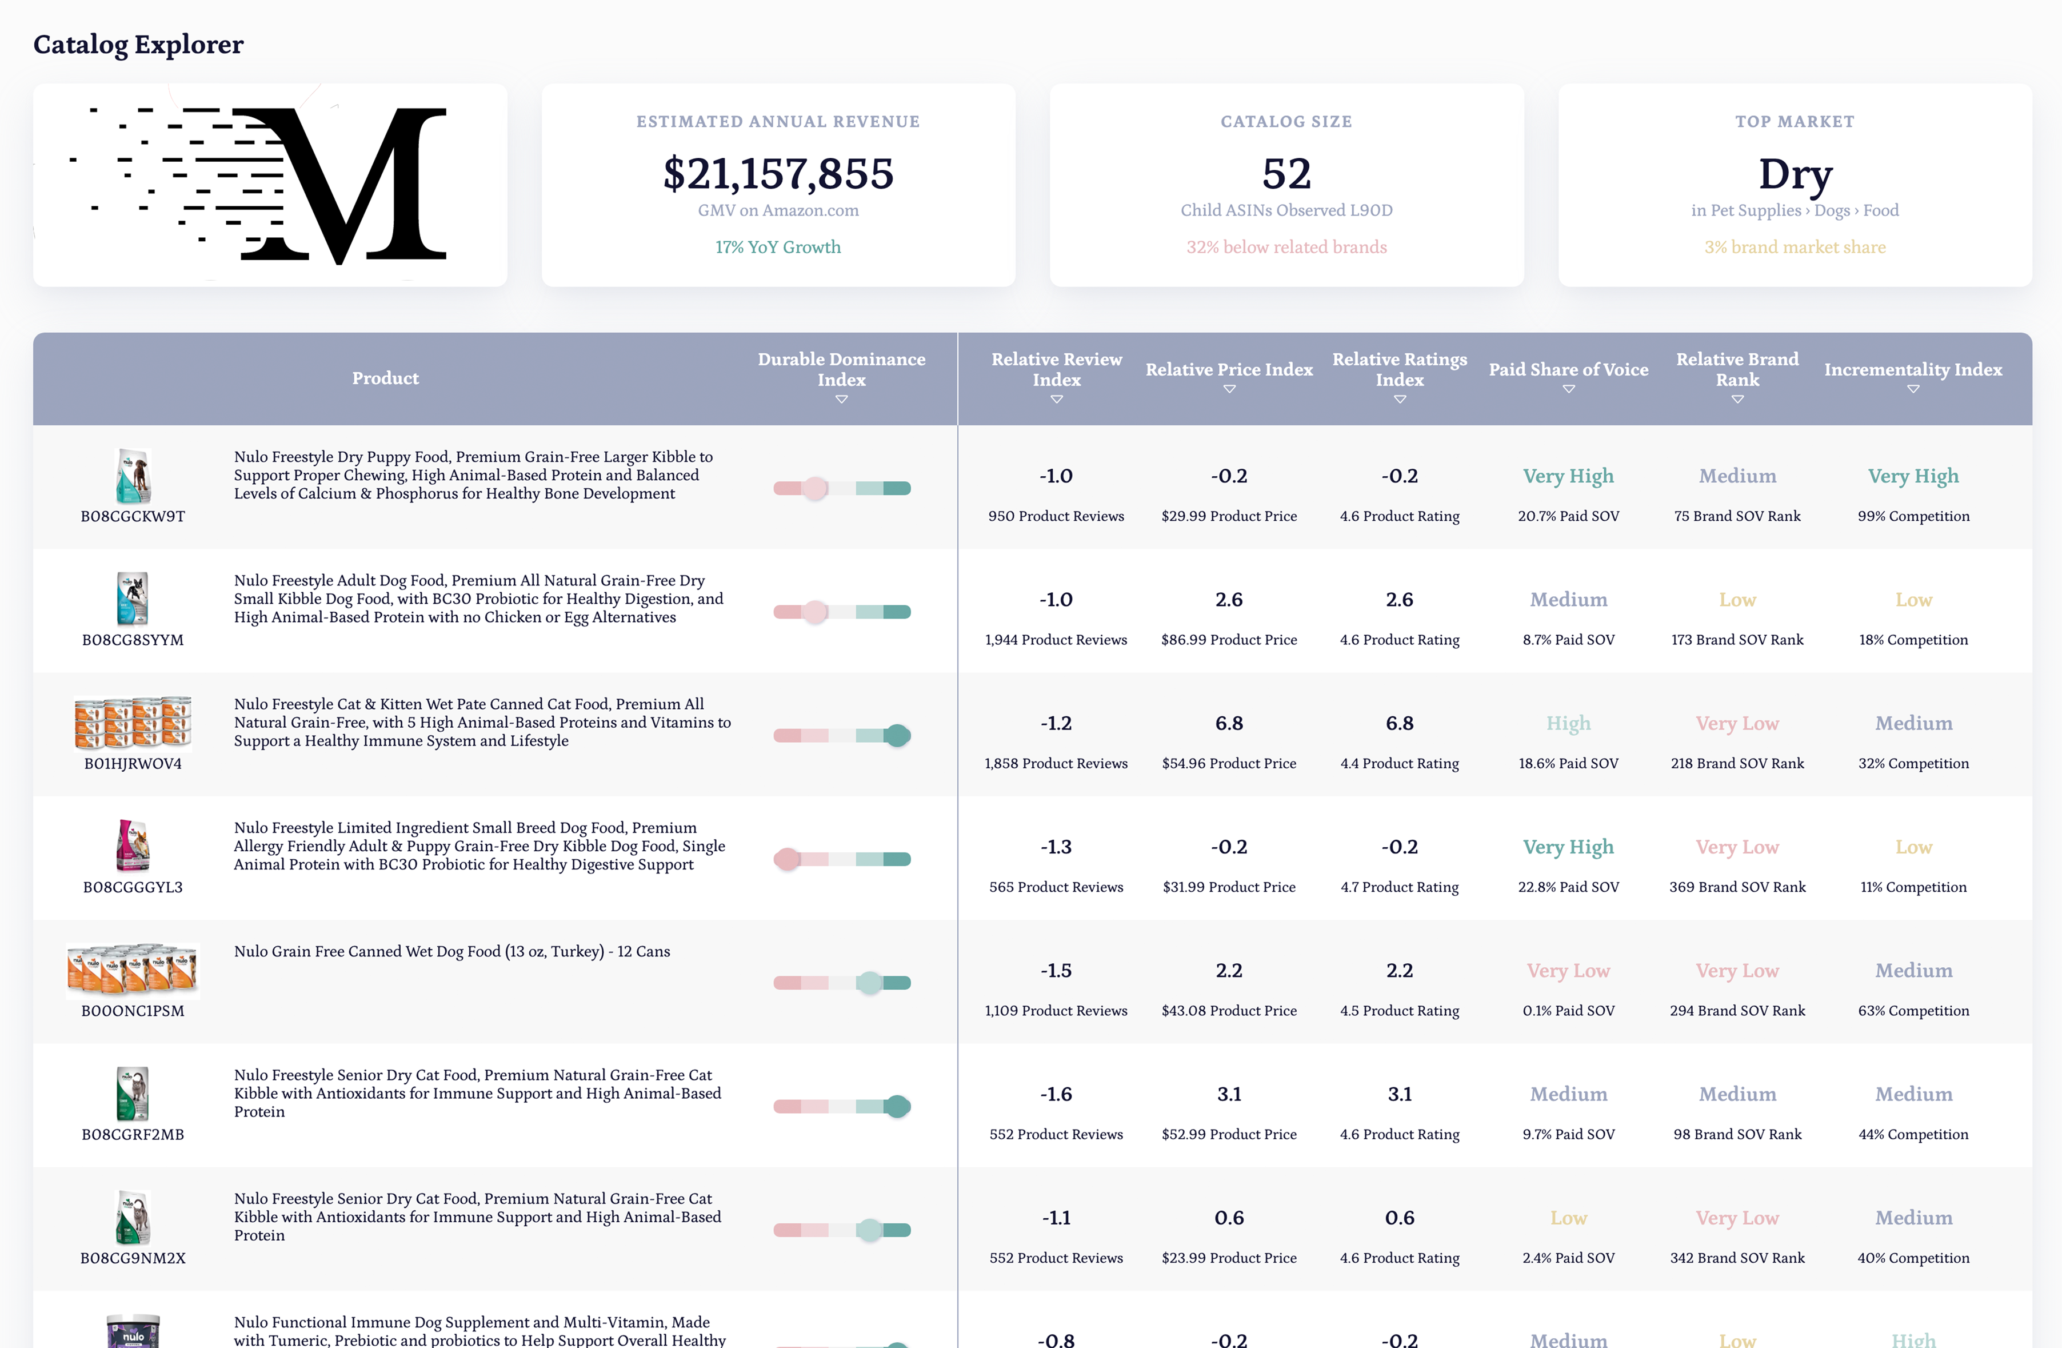Sort by Relative Review Index arrow

(1056, 400)
